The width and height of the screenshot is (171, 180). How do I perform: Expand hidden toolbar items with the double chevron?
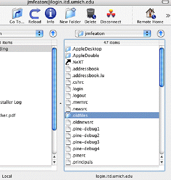click(x=168, y=15)
